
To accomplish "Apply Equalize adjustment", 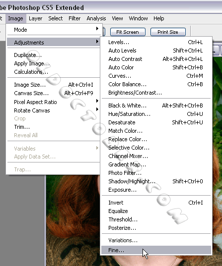I will pyautogui.click(x=156, y=211).
